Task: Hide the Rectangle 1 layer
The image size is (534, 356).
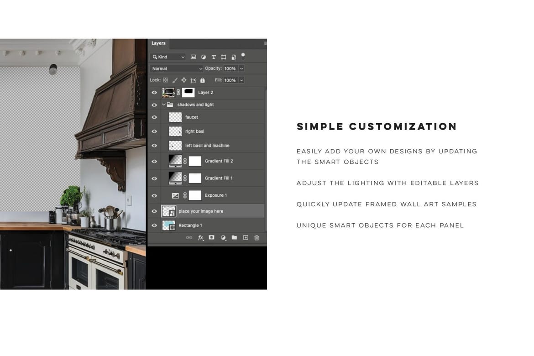Action: [154, 225]
